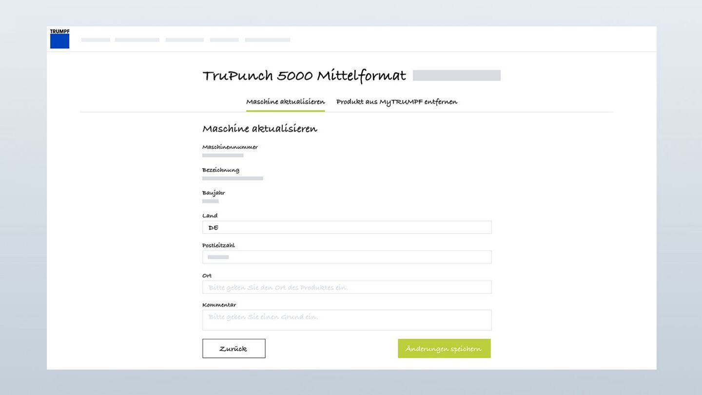Click the second navigation menu item
This screenshot has height=395, width=702.
point(137,39)
